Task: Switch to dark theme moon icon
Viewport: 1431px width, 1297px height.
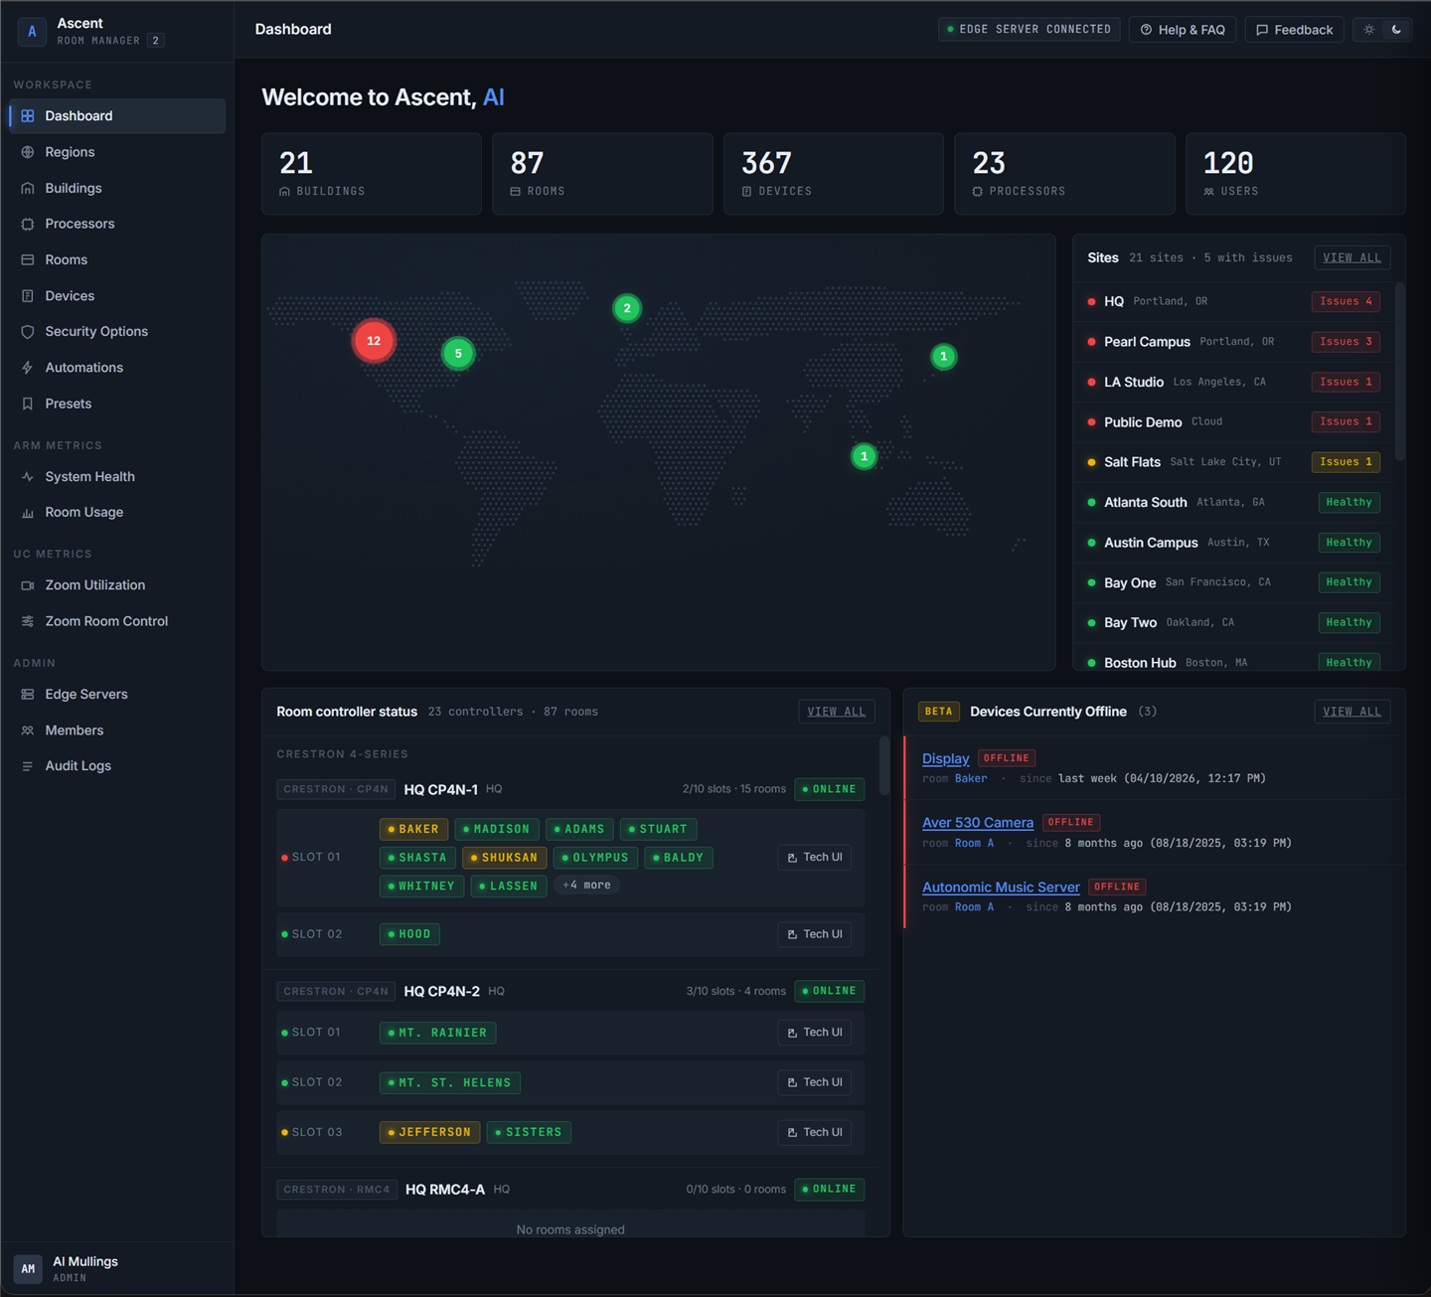Action: point(1396,30)
